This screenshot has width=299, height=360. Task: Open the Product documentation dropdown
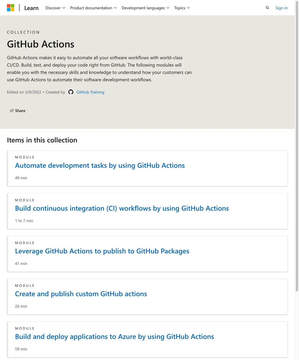click(93, 8)
